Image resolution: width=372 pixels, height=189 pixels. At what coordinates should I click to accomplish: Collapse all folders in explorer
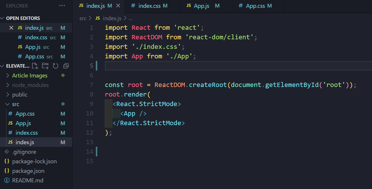point(66,66)
